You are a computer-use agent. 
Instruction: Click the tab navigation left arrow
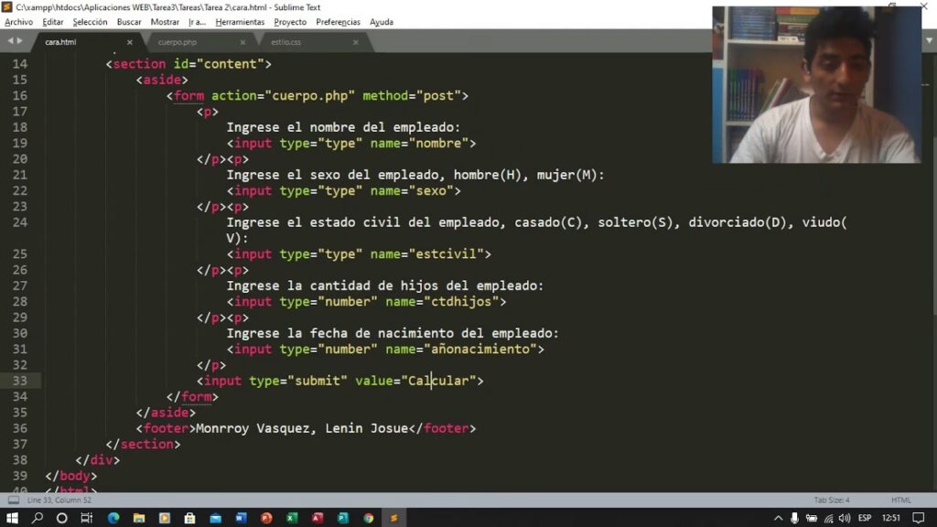click(x=10, y=41)
